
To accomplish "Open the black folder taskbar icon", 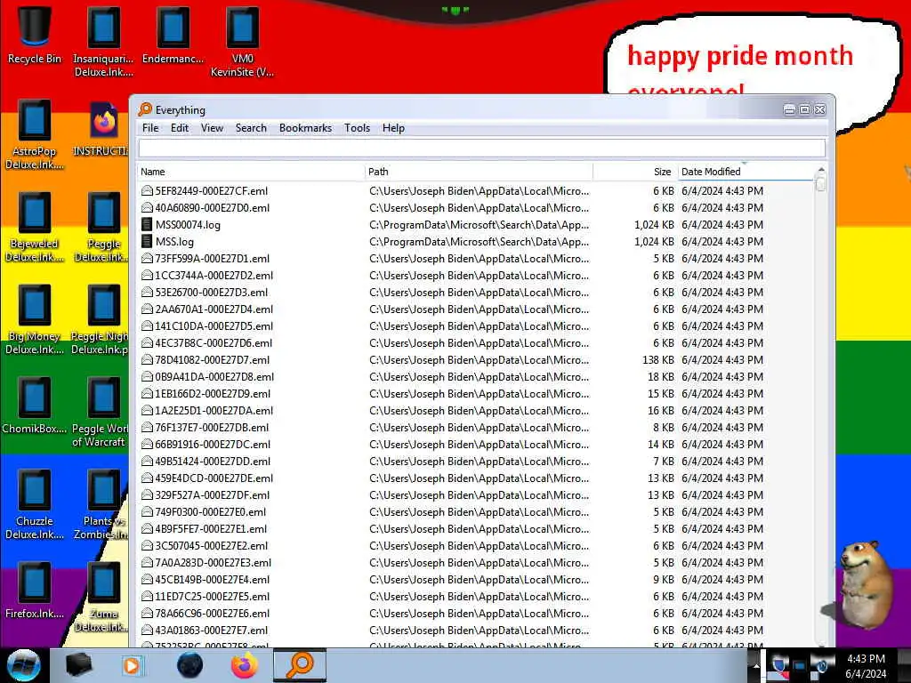I will pyautogui.click(x=78, y=665).
